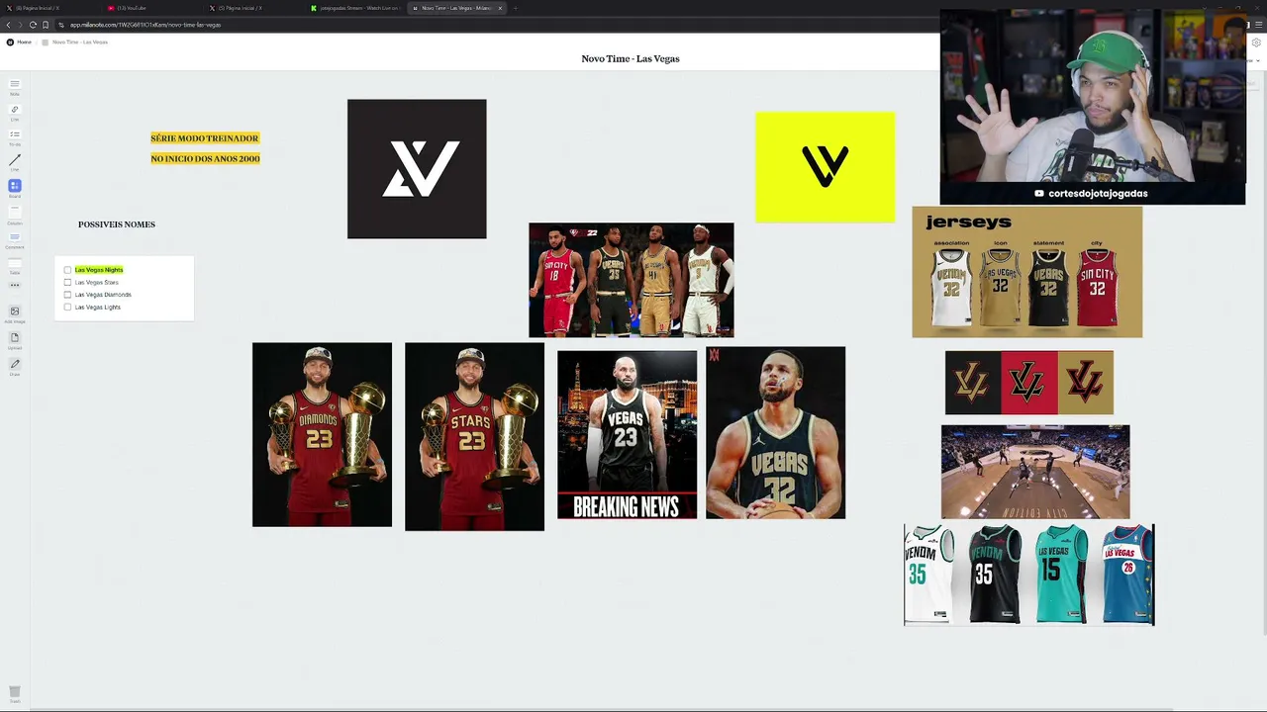This screenshot has height=712, width=1267.
Task: Check the Las Vegas Lights checkbox
Action: [67, 308]
